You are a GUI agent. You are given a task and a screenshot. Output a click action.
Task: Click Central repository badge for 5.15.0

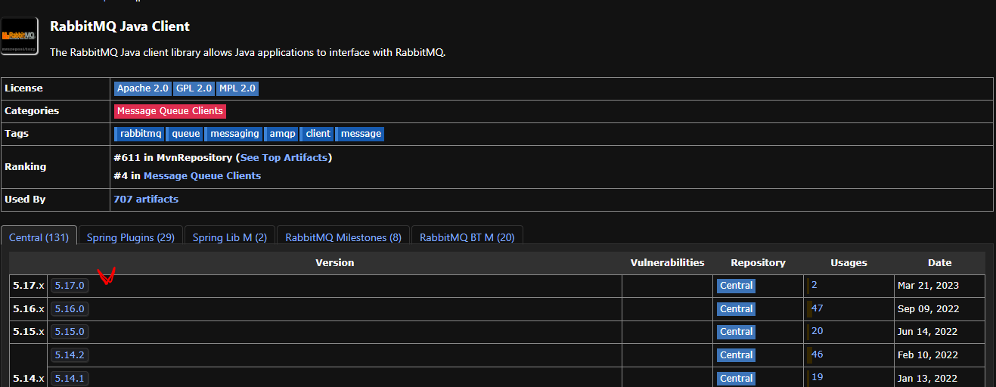736,332
